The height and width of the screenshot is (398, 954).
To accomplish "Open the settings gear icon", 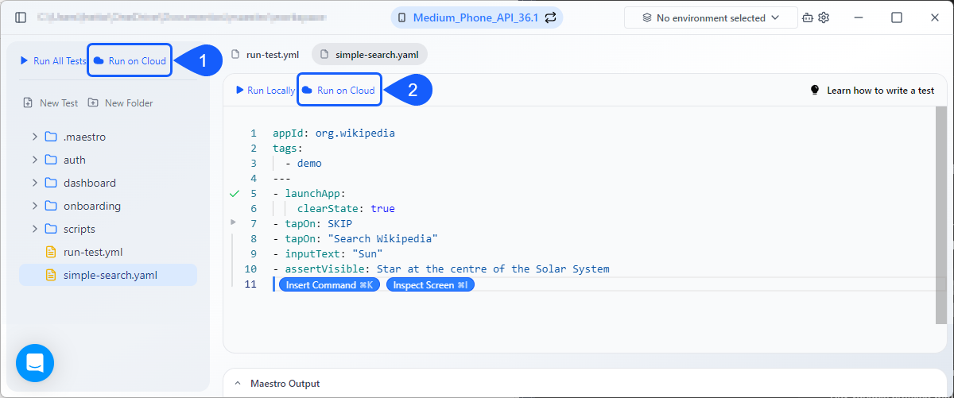I will (824, 17).
